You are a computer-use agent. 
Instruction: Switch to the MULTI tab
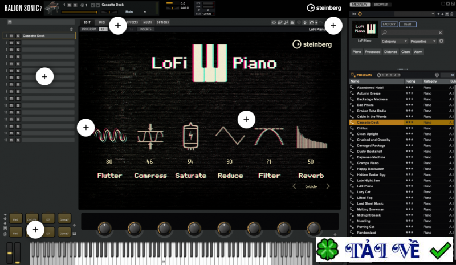point(148,22)
